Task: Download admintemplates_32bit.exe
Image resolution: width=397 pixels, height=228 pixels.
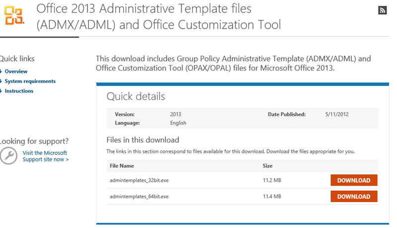Action: (x=354, y=180)
